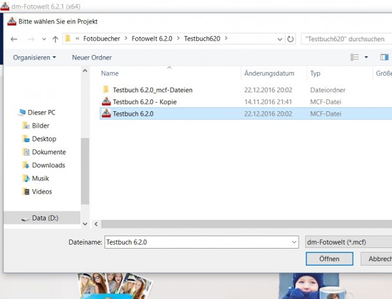Click the Neuer Ordner button
This screenshot has width=392, height=299.
[91, 58]
